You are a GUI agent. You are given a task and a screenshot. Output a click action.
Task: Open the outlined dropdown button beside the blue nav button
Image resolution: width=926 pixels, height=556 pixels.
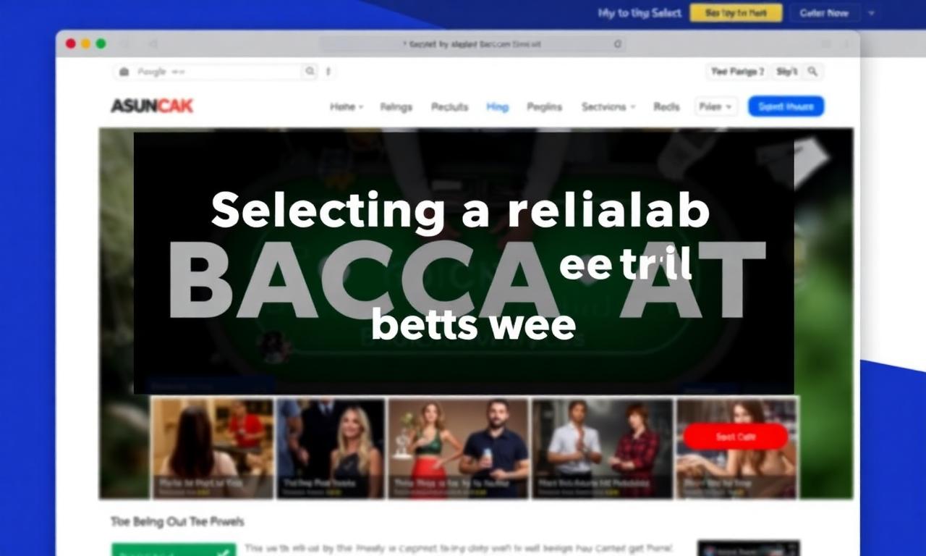pyautogui.click(x=716, y=106)
